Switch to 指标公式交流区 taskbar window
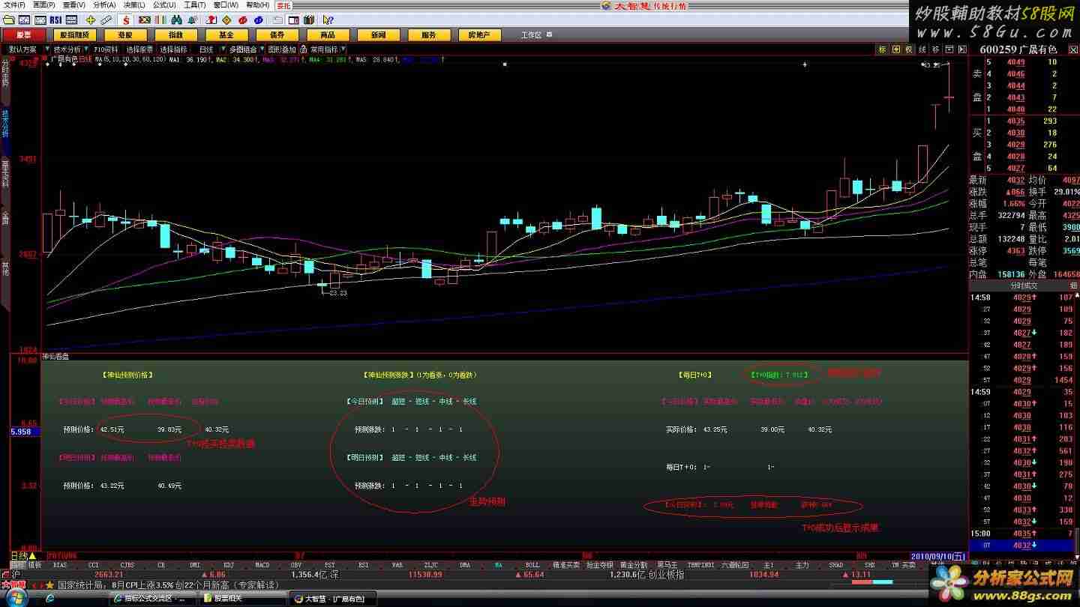Screen dimensions: 1080x607 click(153, 598)
